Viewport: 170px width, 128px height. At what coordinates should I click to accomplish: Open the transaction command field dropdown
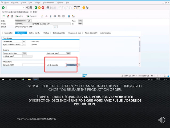coord(24,7)
